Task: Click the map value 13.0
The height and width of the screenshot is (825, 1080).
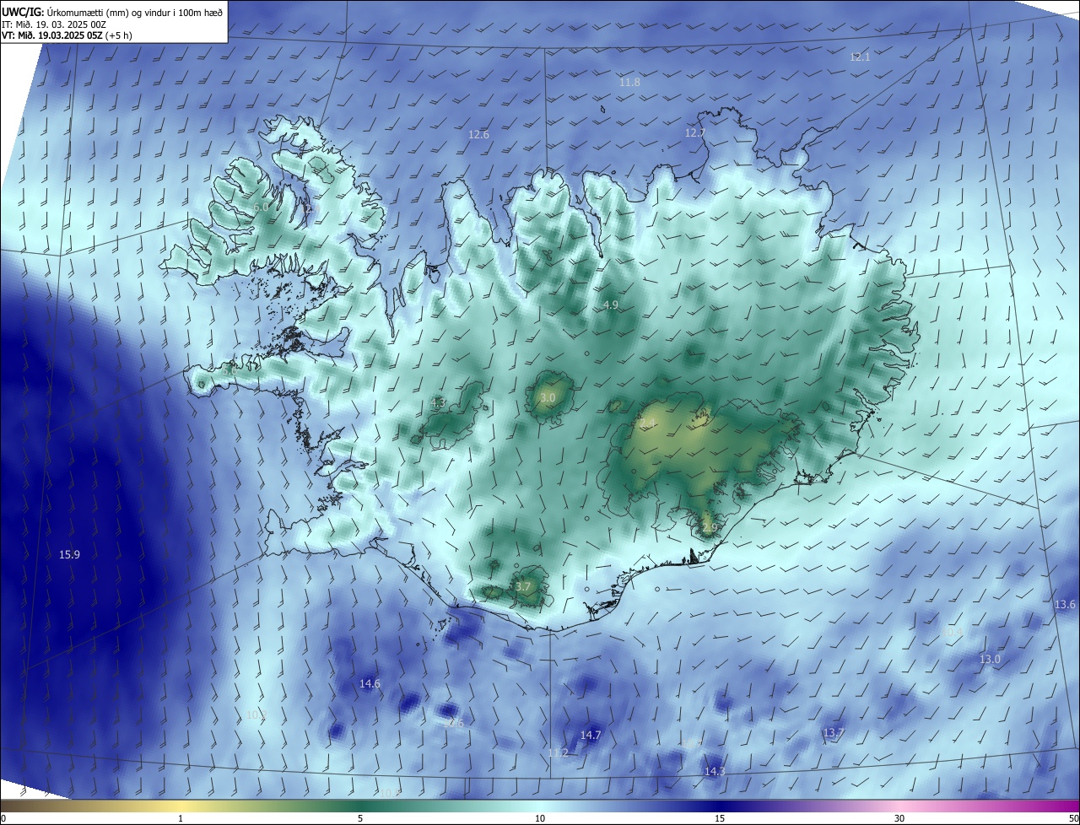Action: (x=989, y=659)
